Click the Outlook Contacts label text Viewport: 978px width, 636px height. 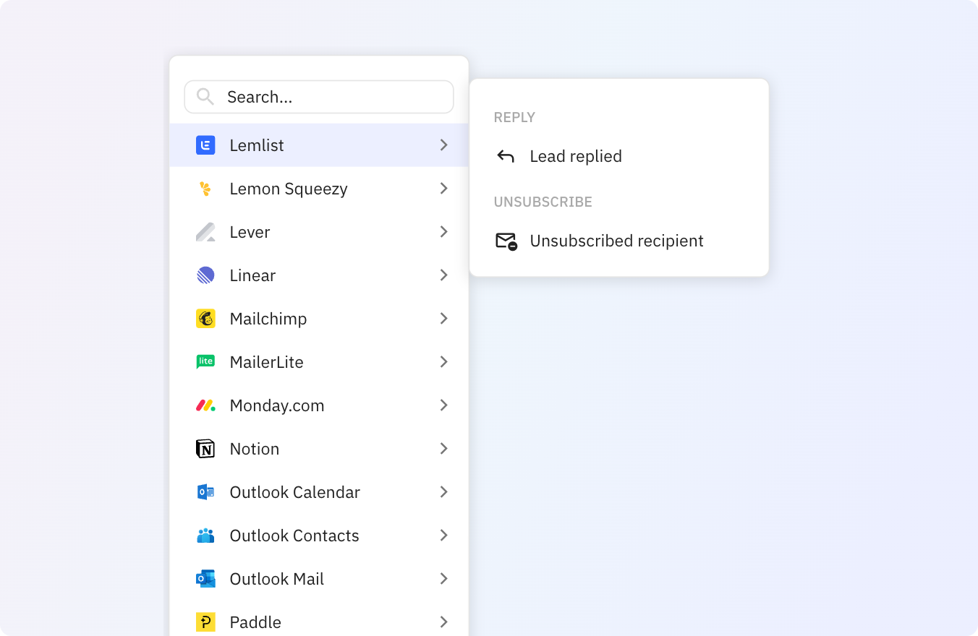coord(294,536)
